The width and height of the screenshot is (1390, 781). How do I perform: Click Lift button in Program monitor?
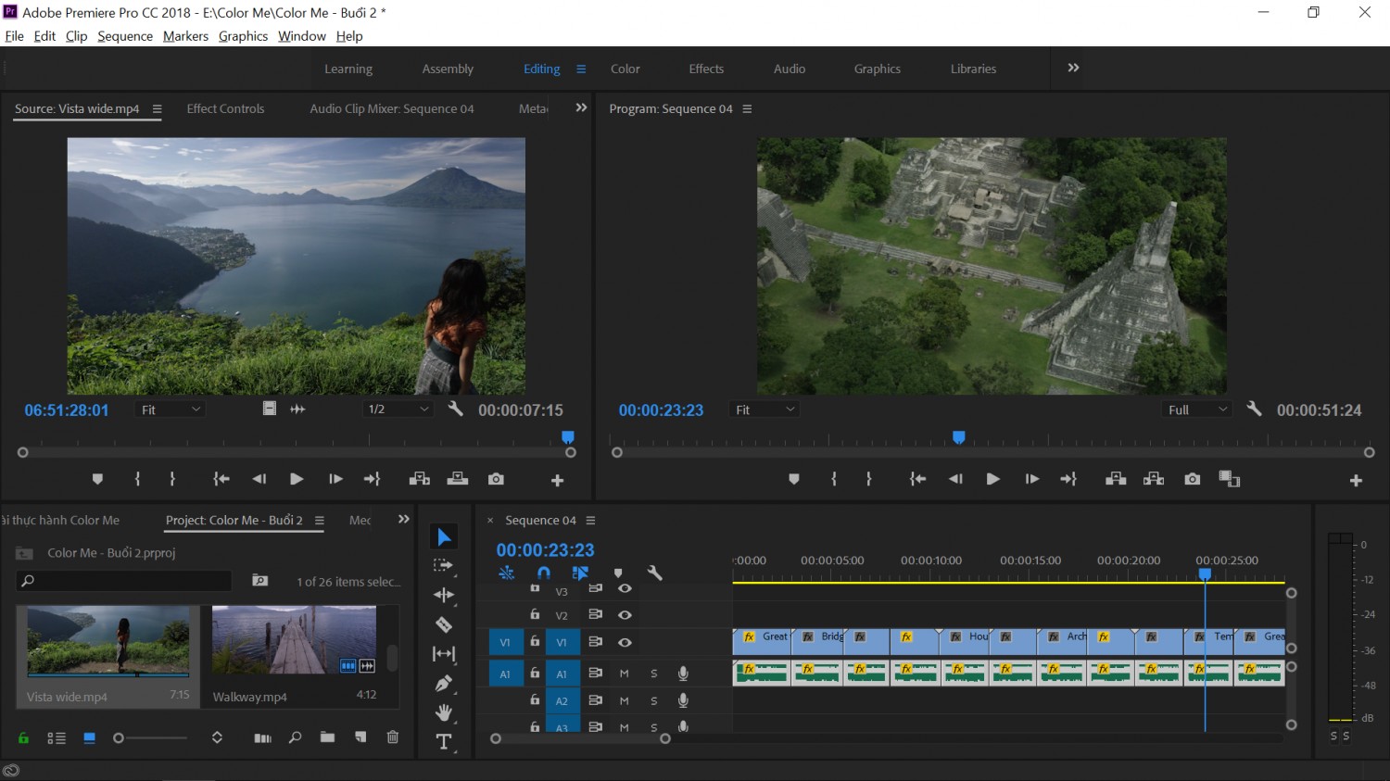(x=1116, y=479)
